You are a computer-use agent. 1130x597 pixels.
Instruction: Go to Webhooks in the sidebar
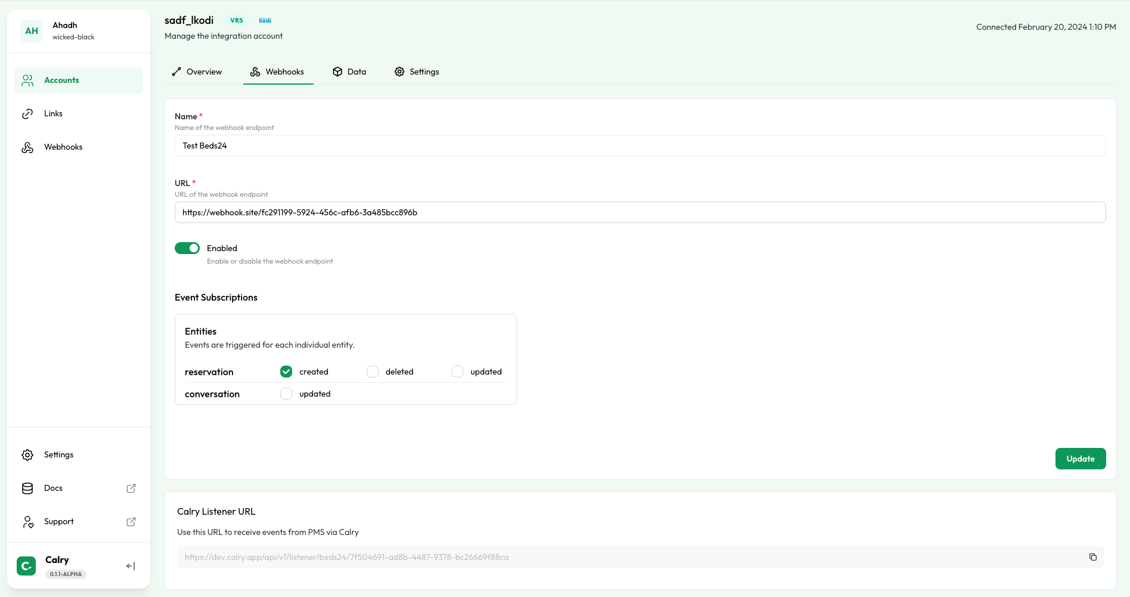(79, 147)
